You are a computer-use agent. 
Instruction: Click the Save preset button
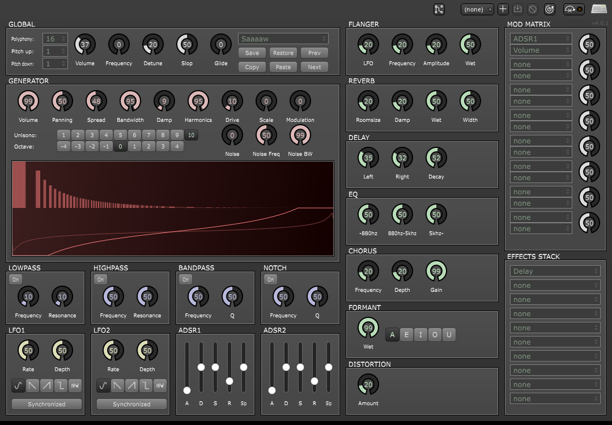[x=252, y=53]
